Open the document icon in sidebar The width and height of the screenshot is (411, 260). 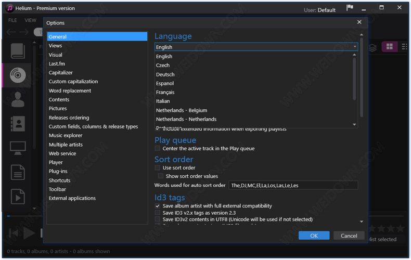18,173
